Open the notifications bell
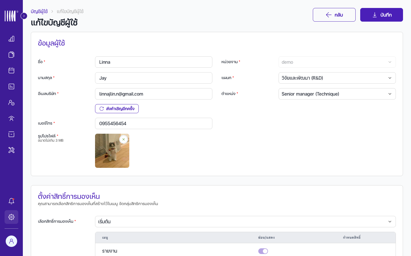Screen dimensions: 411x256 (x=11, y=201)
